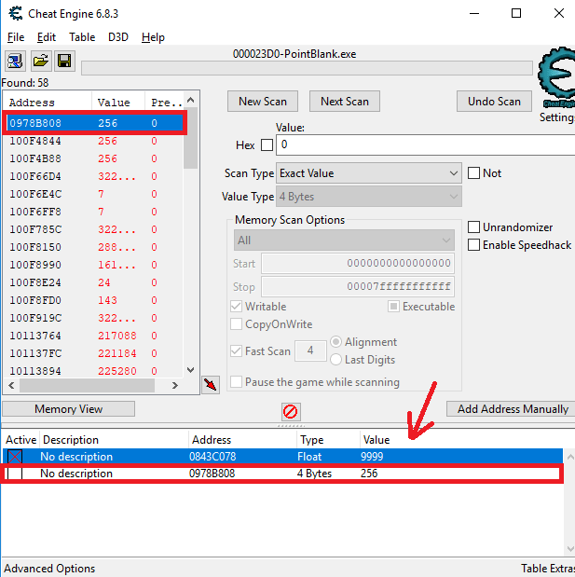Open the Help menu
This screenshot has height=577, width=575.
(x=153, y=37)
